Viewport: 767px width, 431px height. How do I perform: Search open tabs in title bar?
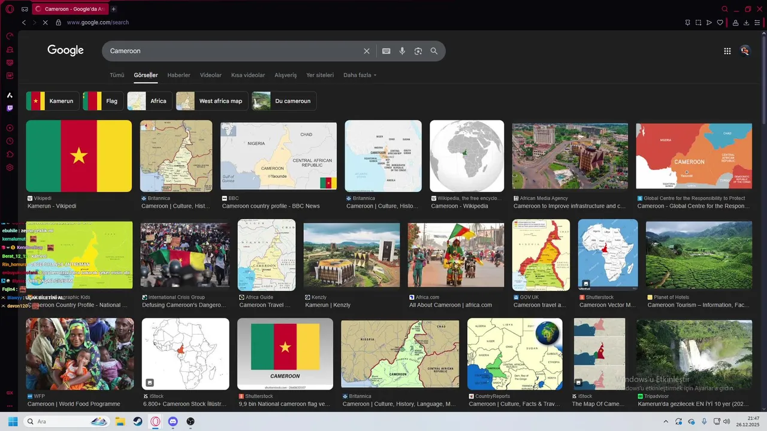724,9
